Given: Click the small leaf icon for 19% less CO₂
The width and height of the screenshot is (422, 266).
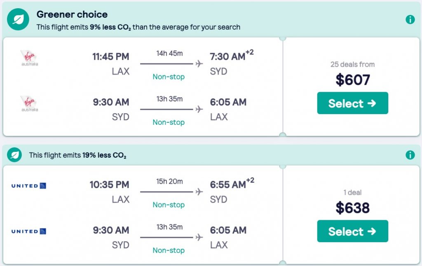Looking at the screenshot, I should [15, 155].
